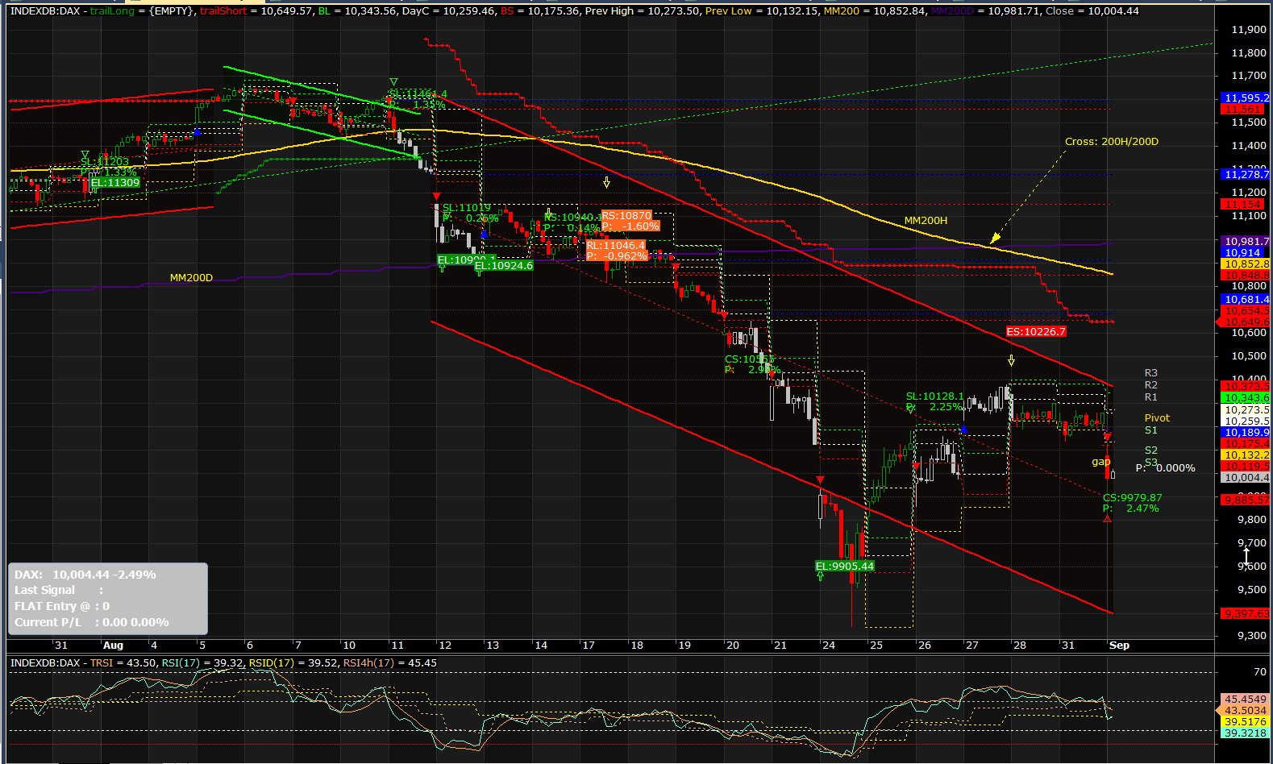Click the '24' date label on time axis
This screenshot has width=1273, height=764.
pos(828,646)
